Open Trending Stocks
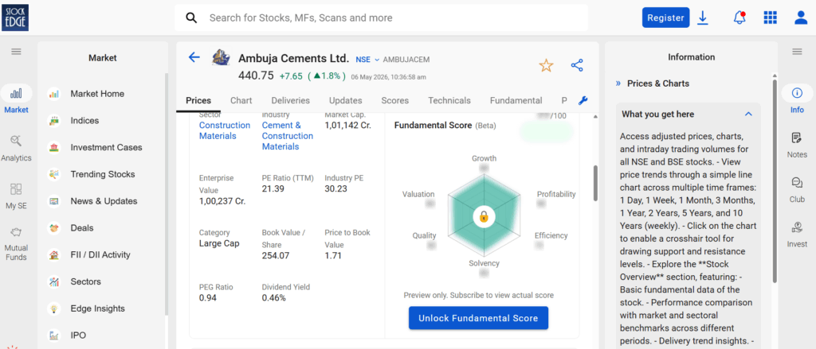Screen dimensions: 816x349 pos(102,174)
